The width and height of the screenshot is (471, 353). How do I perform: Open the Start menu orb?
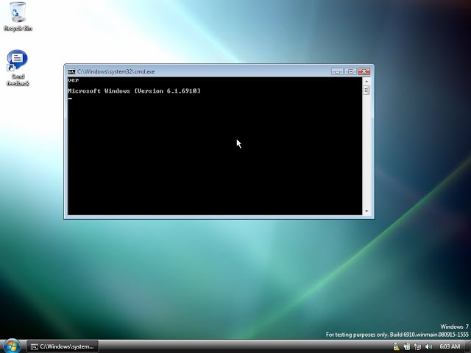click(x=12, y=346)
